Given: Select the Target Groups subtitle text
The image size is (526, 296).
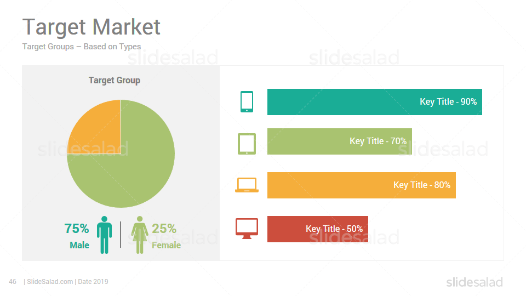Looking at the screenshot, I should click(82, 47).
